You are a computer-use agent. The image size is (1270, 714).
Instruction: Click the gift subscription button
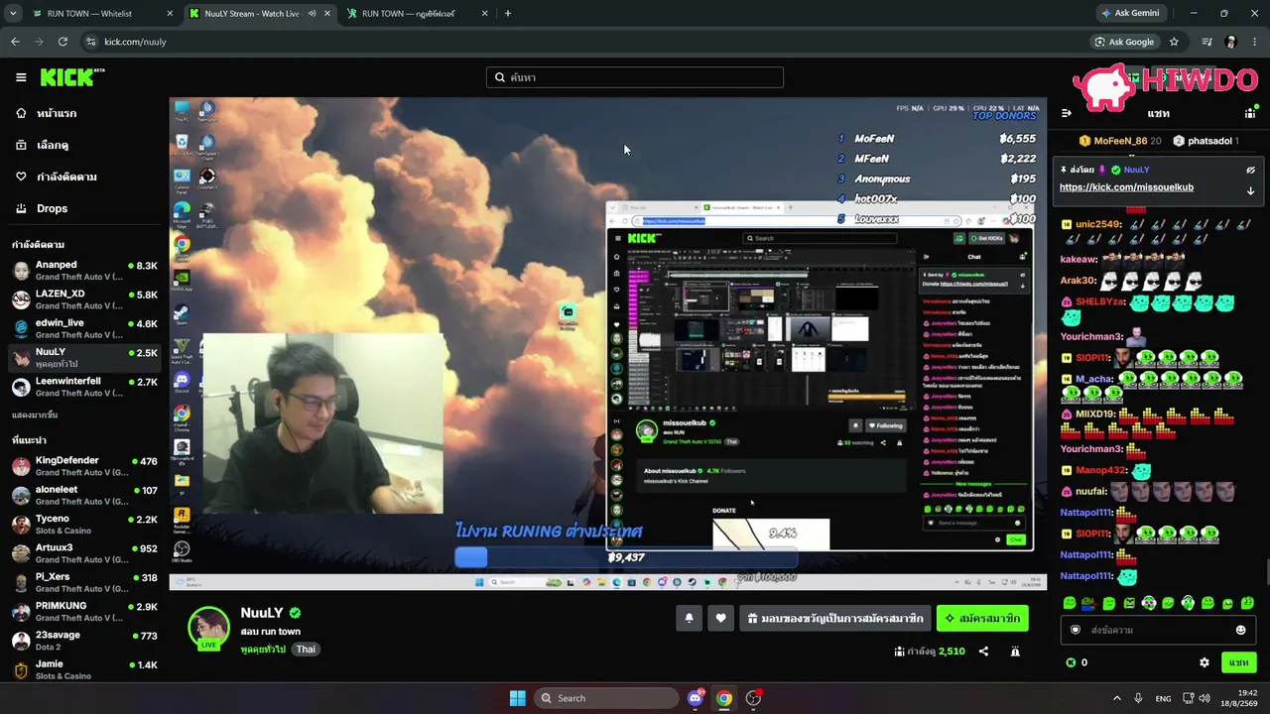point(835,619)
